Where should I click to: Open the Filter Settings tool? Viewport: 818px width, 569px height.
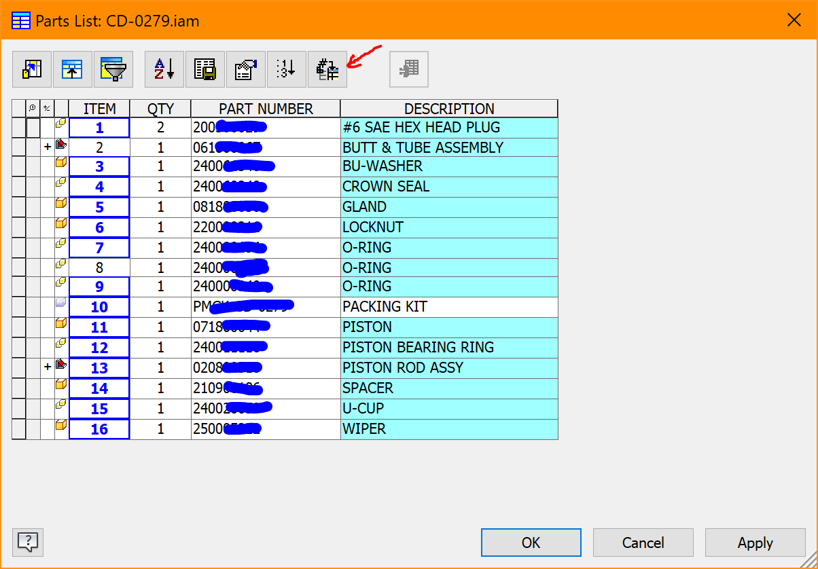pyautogui.click(x=113, y=69)
